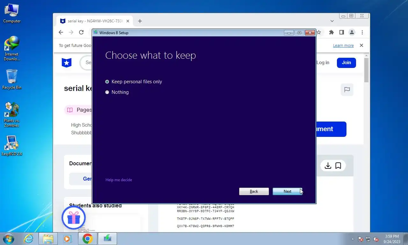Click Next in Windows 8 Setup
Viewport: 408px width, 245px height.
pos(287,191)
